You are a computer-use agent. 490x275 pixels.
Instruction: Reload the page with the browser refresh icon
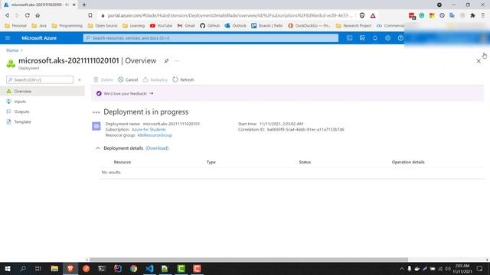point(28,15)
